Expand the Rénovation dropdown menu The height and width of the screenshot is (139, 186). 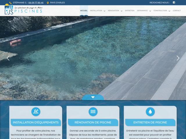click(x=115, y=10)
